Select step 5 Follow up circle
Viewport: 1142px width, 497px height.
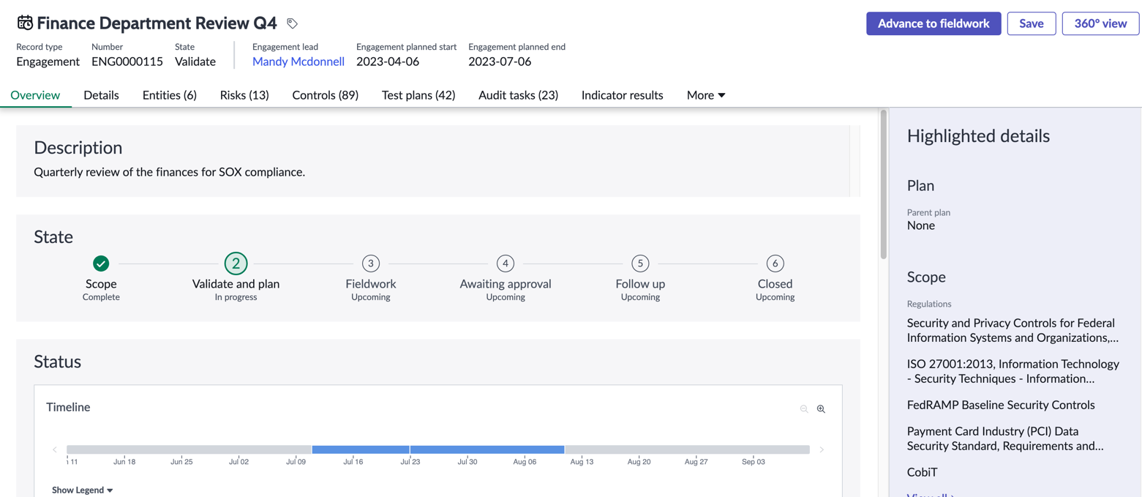pos(640,263)
